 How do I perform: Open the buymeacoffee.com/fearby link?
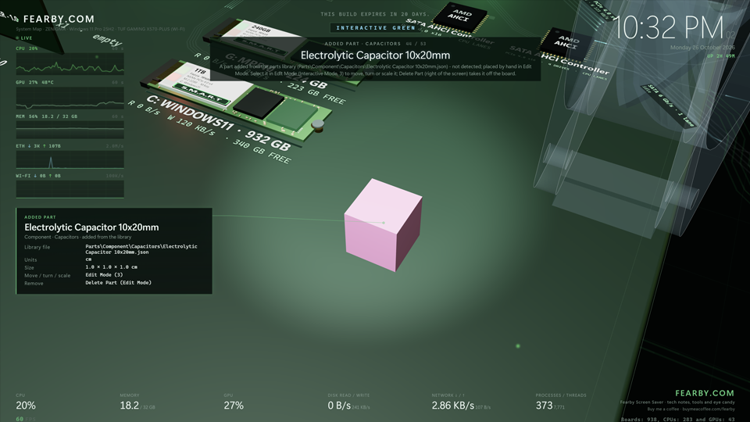(709, 409)
